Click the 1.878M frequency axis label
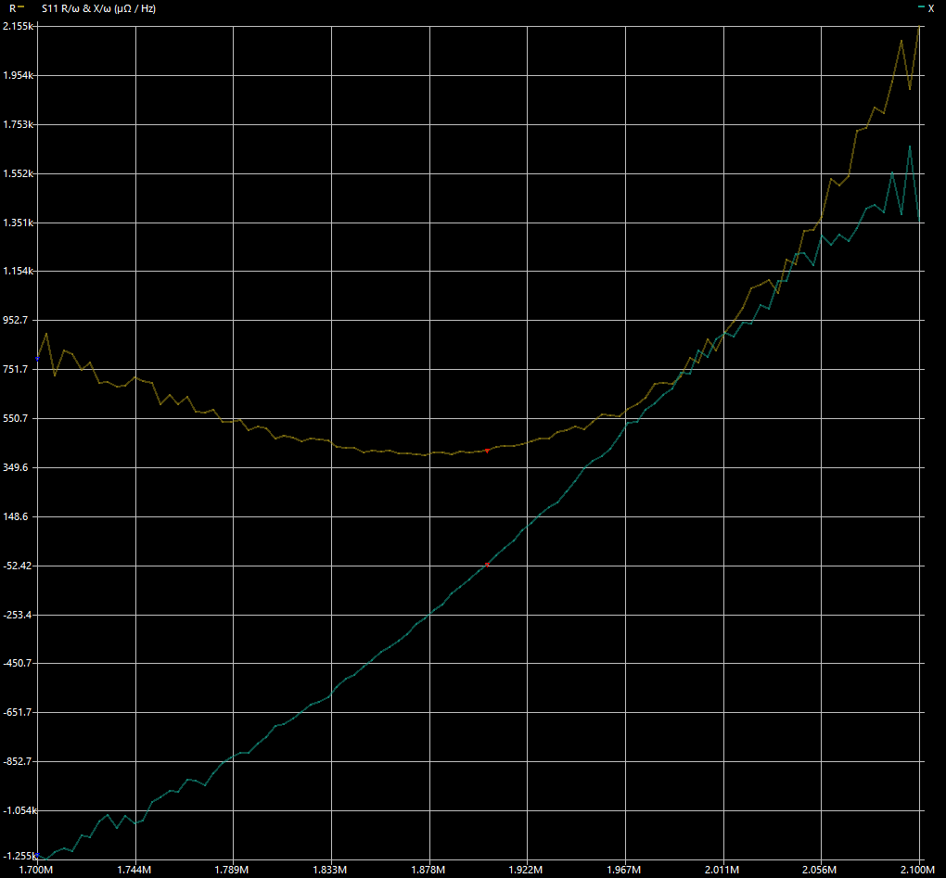Viewport: 946px width, 878px height. (x=429, y=871)
